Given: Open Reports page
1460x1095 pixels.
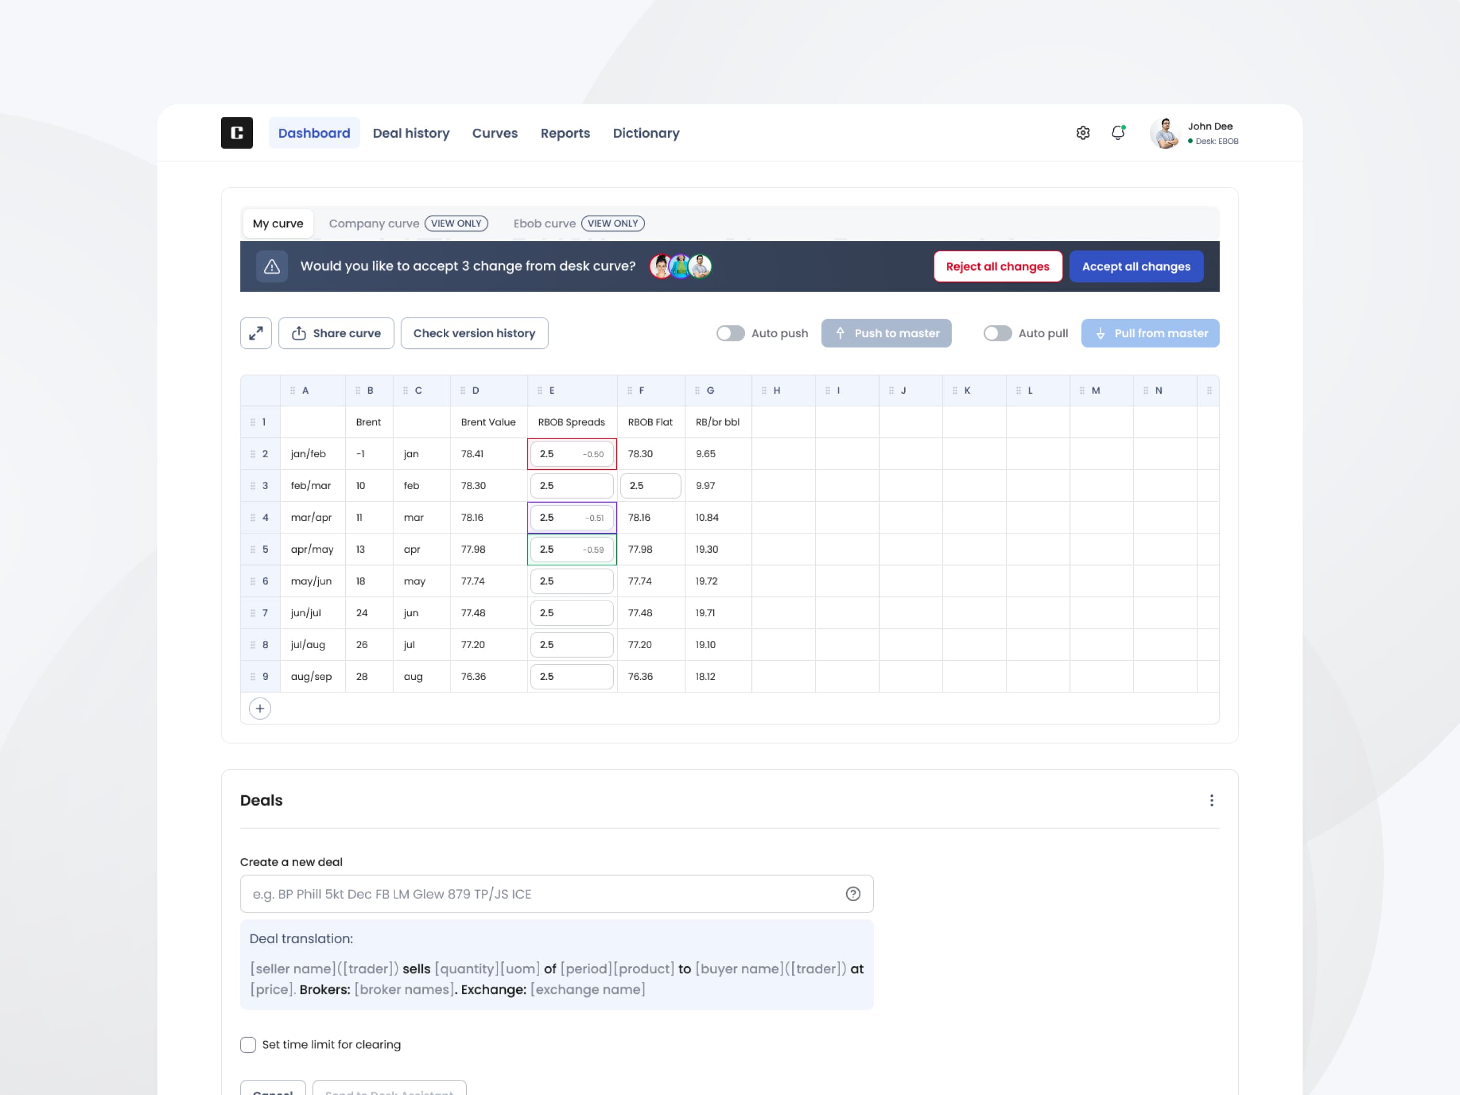Looking at the screenshot, I should (x=565, y=132).
